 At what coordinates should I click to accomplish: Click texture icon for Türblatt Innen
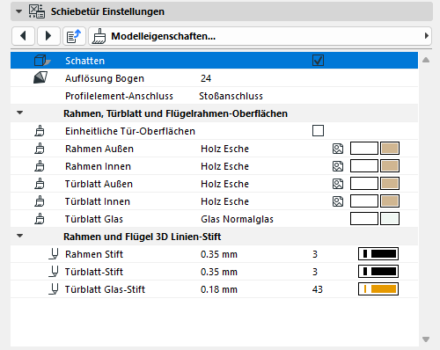pyautogui.click(x=338, y=201)
